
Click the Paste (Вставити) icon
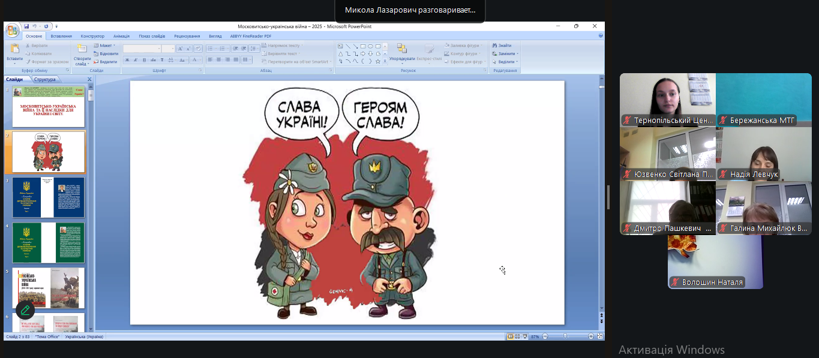click(x=14, y=49)
